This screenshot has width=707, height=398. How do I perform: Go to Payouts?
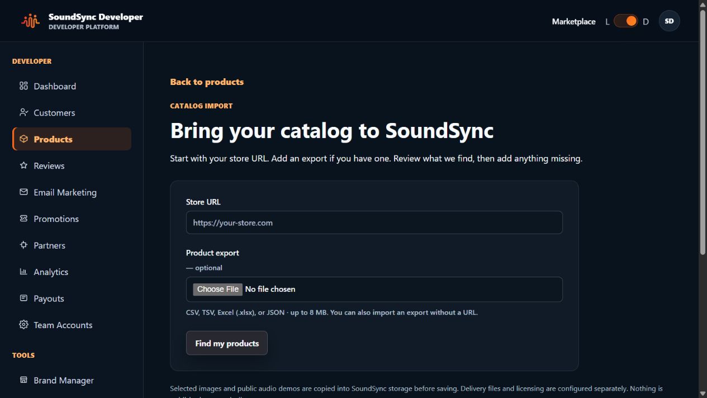tap(72, 298)
